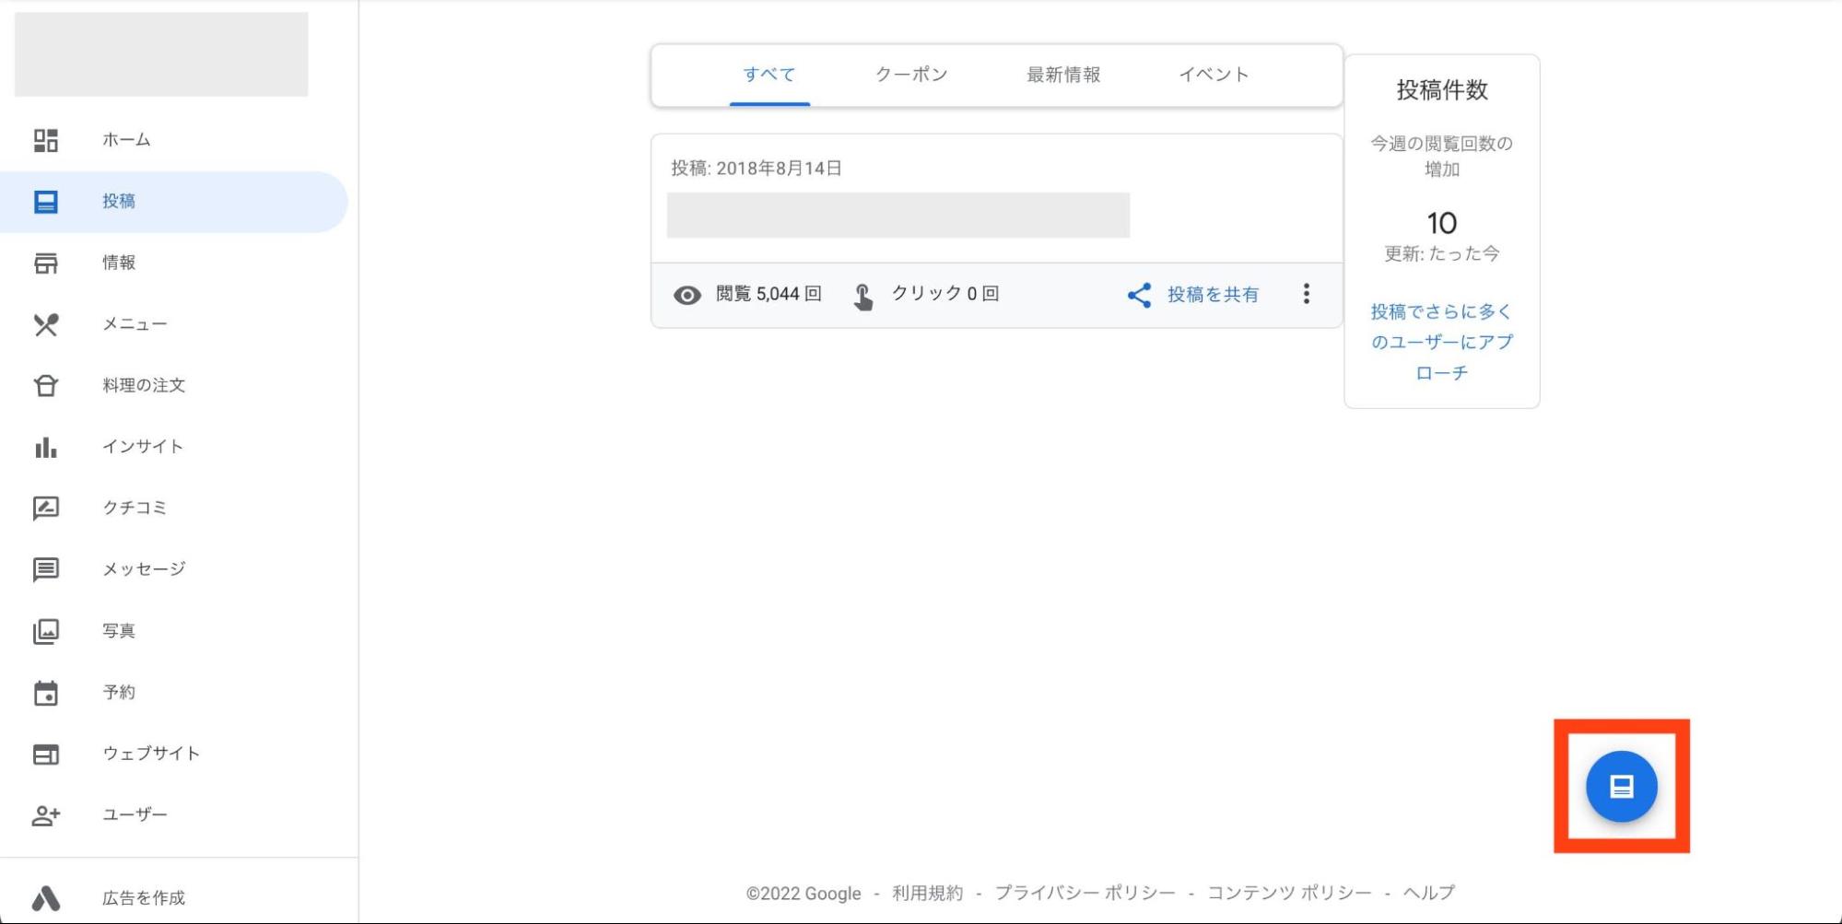Open the ホーム dashboard icon in sidebar
Image resolution: width=1842 pixels, height=924 pixels.
[46, 140]
